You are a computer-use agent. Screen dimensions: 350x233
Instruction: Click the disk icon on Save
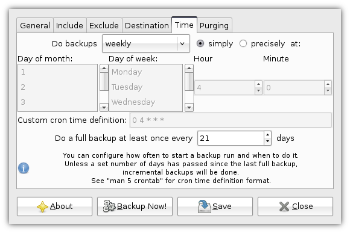[204, 207]
